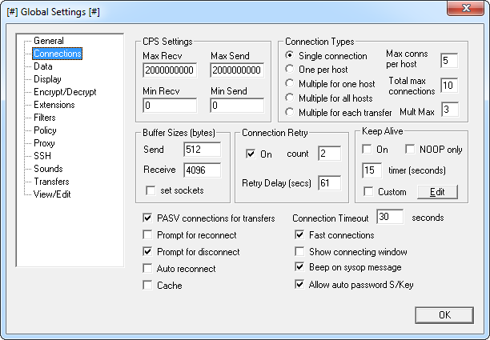This screenshot has height=340, width=490.
Task: Click the OK button
Action: pos(444,315)
